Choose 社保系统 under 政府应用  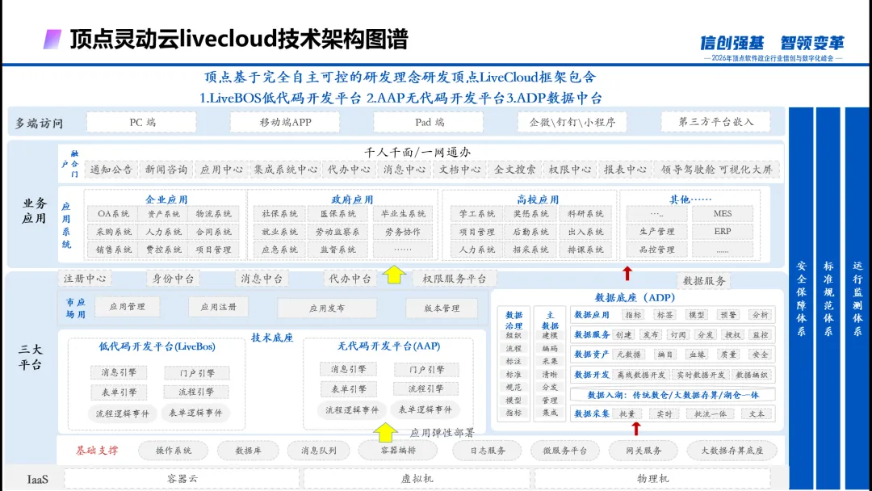pos(279,214)
